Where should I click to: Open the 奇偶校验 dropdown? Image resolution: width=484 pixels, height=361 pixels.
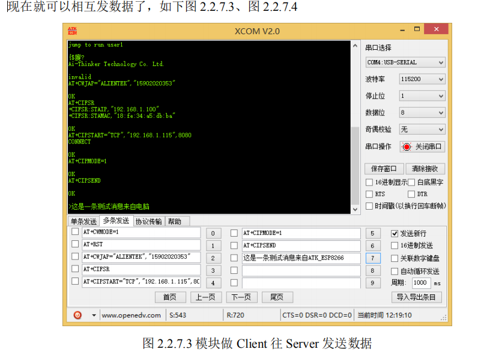[422, 129]
